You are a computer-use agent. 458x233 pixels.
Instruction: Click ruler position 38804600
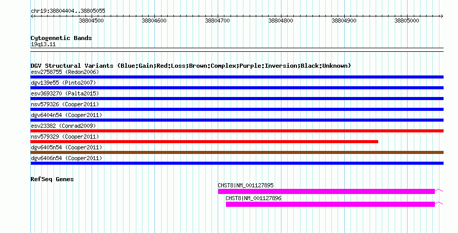[154, 21]
